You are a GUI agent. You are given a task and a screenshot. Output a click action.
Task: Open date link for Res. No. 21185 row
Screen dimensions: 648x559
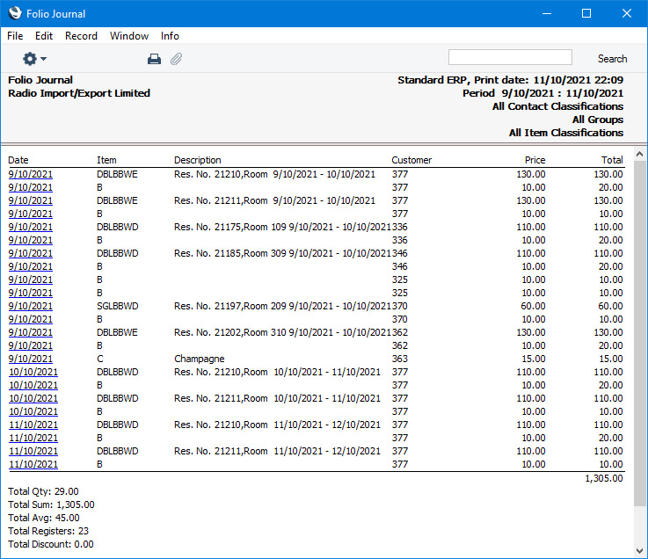point(31,254)
